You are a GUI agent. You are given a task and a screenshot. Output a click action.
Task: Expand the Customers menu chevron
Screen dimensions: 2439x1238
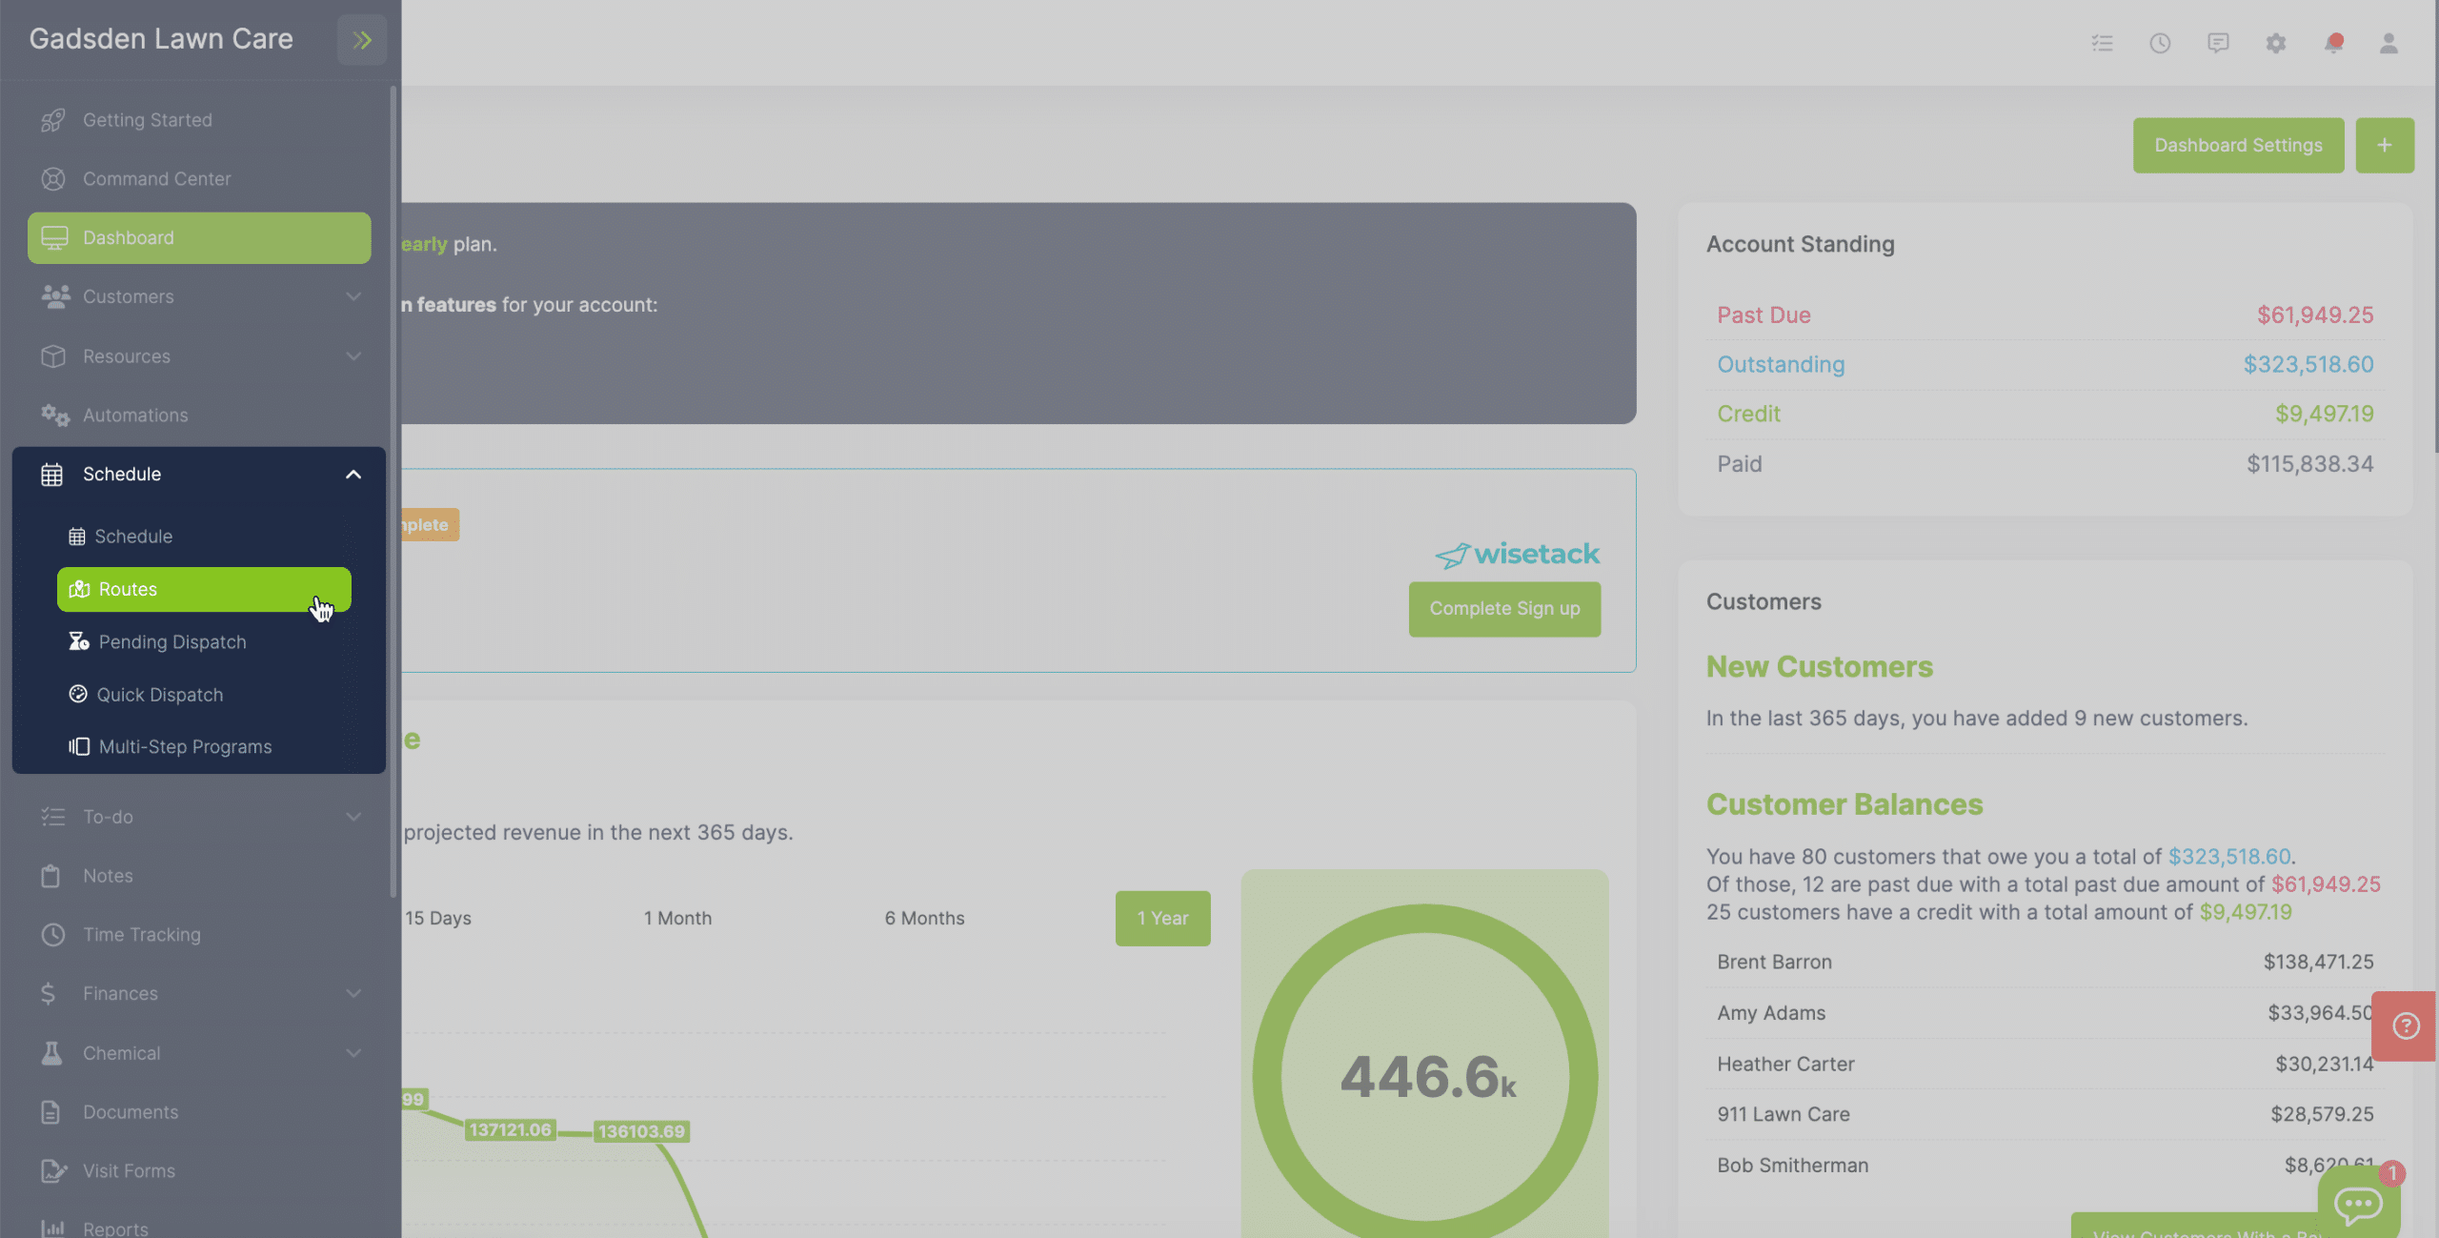click(353, 296)
